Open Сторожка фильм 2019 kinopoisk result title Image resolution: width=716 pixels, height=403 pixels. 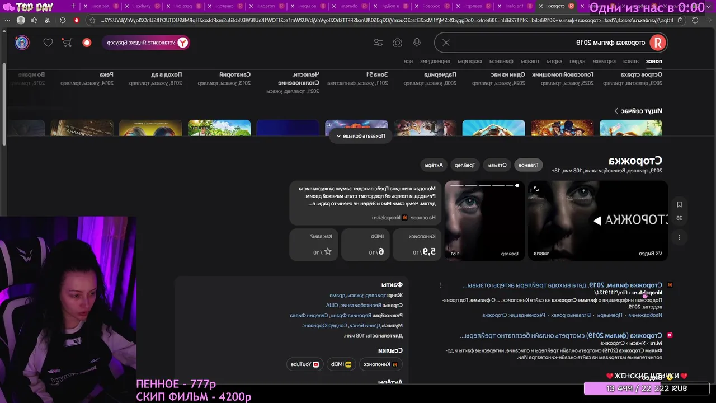coord(562,285)
